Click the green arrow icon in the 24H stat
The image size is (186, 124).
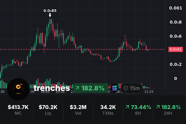(158, 107)
